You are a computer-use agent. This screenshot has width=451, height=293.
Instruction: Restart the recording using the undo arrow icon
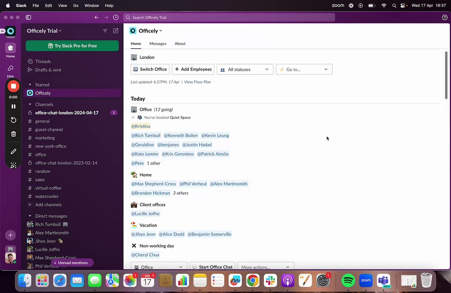[13, 120]
